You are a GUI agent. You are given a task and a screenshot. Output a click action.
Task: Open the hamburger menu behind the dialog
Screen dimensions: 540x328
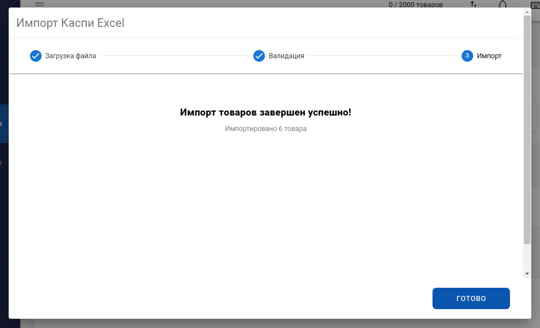tap(39, 4)
